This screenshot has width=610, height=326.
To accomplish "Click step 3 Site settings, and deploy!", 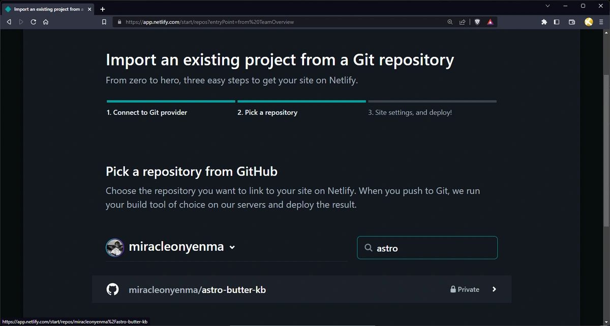I will [x=410, y=113].
